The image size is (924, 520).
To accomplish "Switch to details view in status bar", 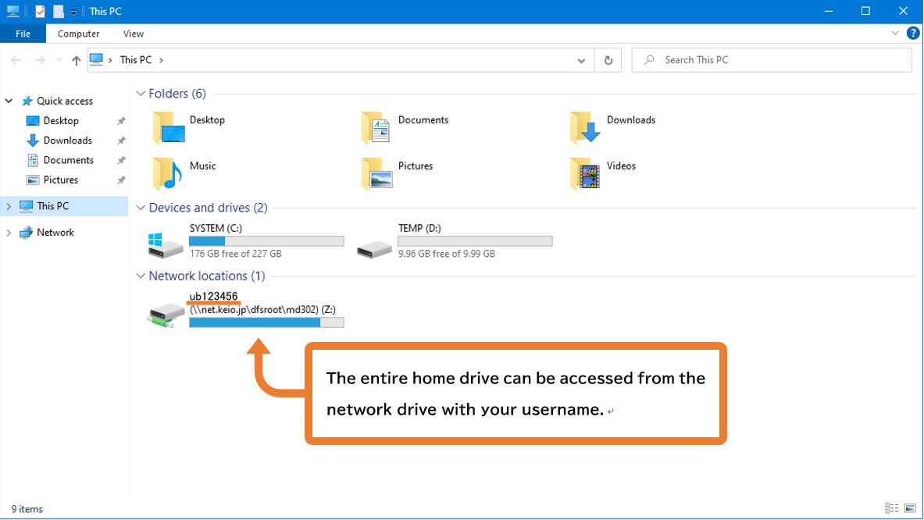I will click(x=891, y=509).
